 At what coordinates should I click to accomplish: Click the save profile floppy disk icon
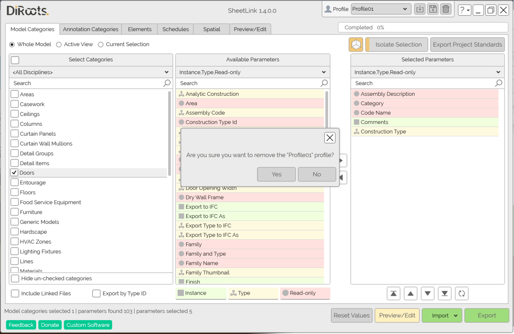pos(432,9)
